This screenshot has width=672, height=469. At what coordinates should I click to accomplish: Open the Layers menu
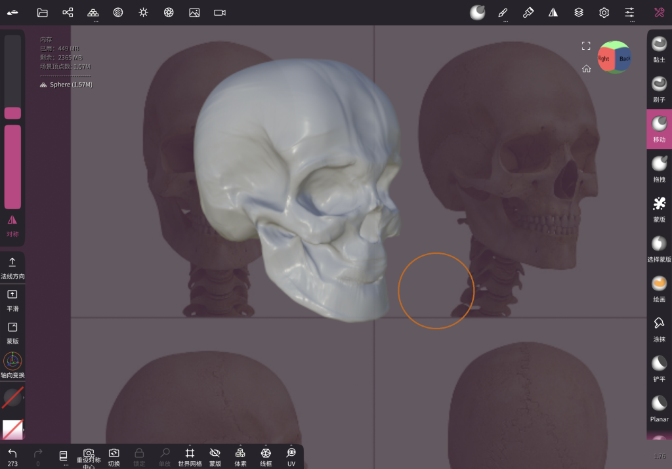[x=579, y=12]
